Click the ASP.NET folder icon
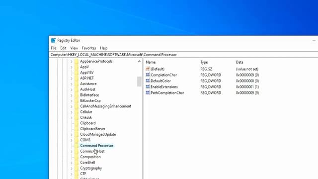The width and height of the screenshot is (318, 179). 77,78
